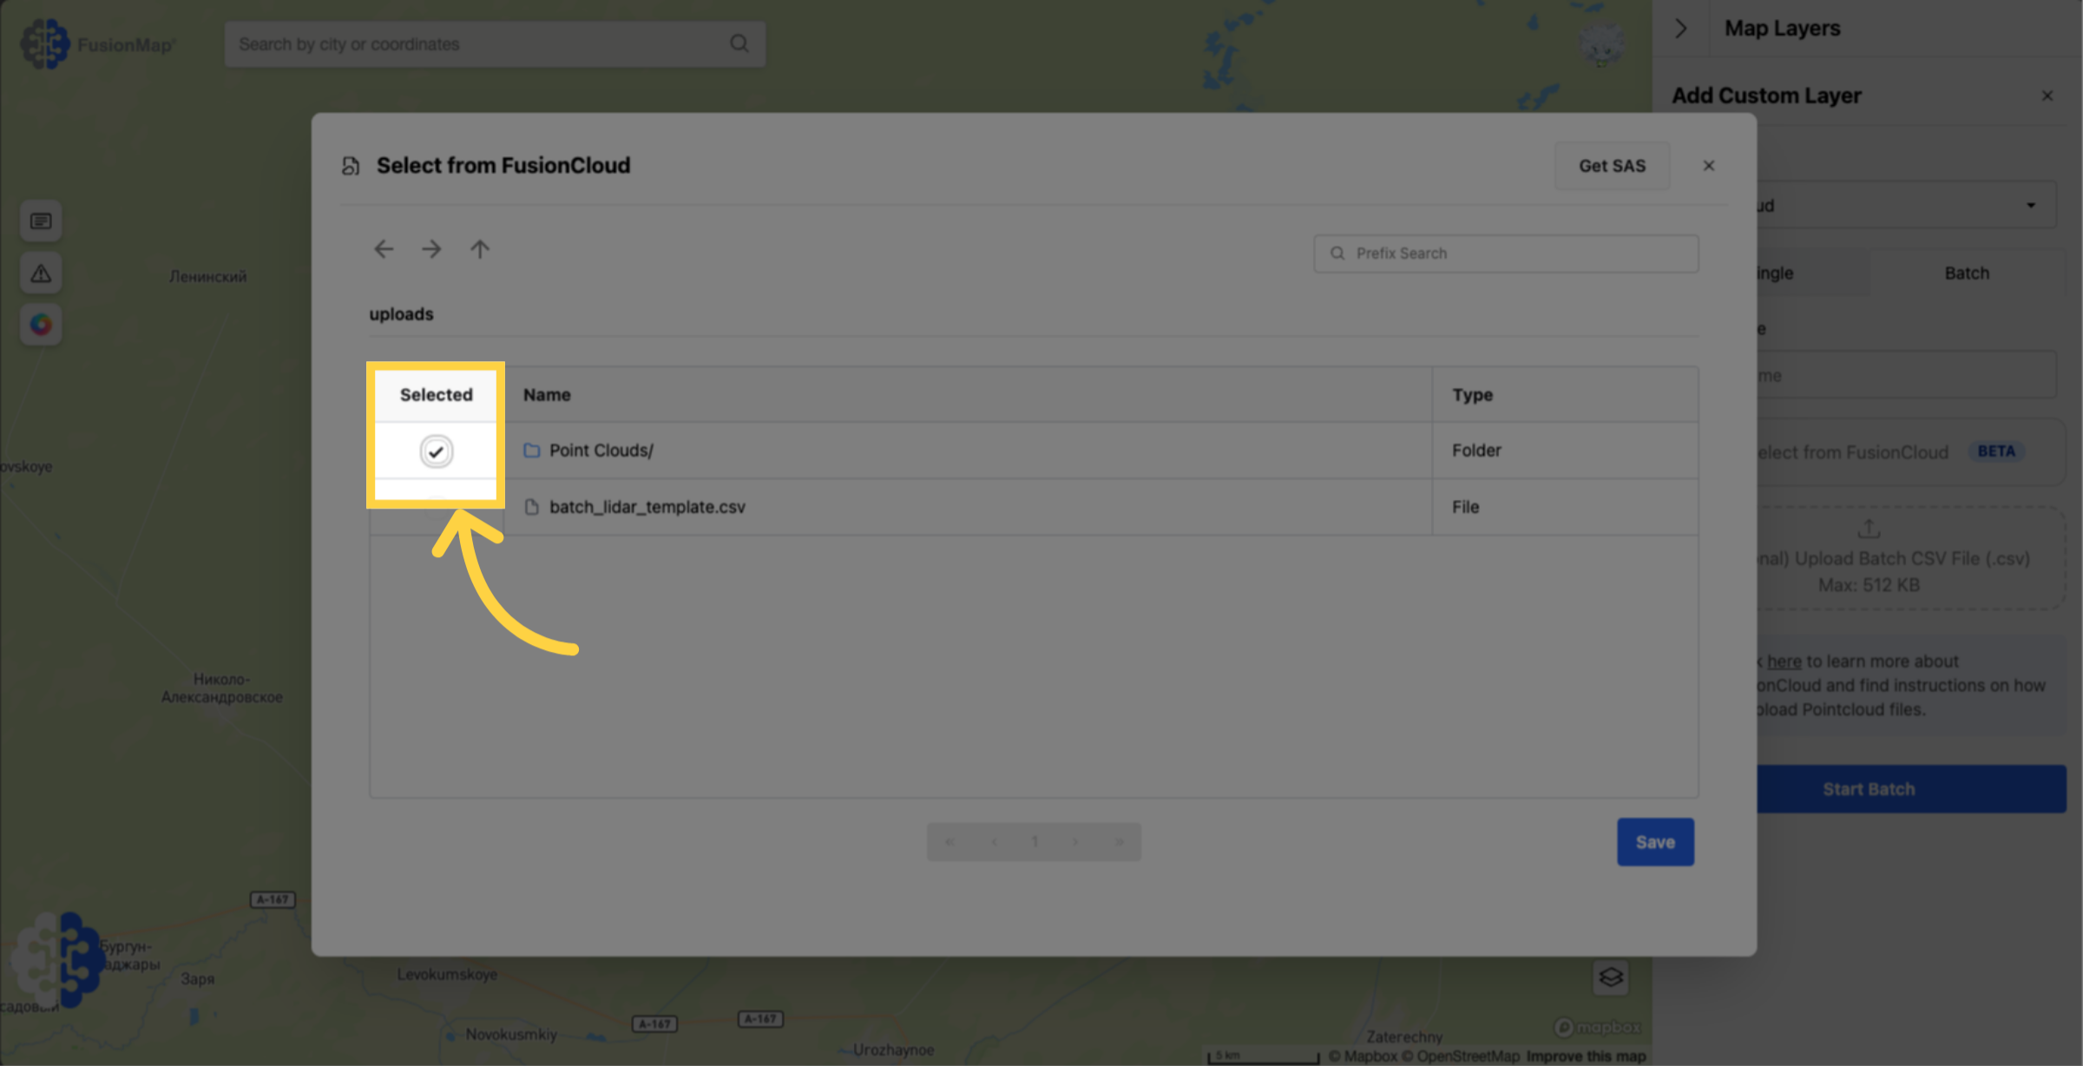Click the batch_lidar_template.csv file icon
Image resolution: width=2083 pixels, height=1066 pixels.
point(532,507)
